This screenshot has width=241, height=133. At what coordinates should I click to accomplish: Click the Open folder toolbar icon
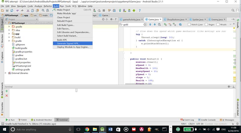point(3,11)
